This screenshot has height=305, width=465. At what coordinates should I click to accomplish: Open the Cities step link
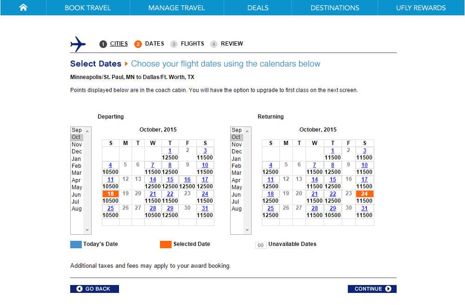(x=119, y=44)
